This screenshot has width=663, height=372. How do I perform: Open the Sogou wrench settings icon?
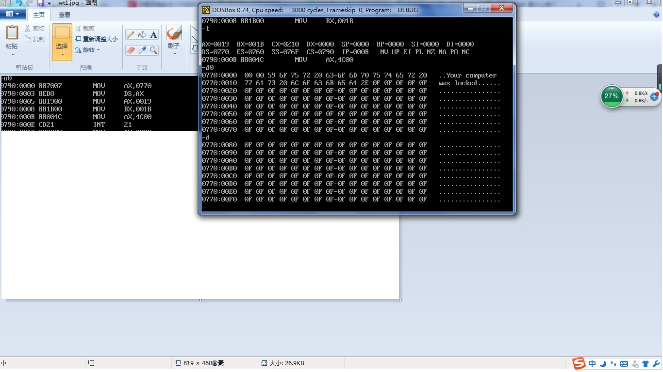[x=656, y=364]
